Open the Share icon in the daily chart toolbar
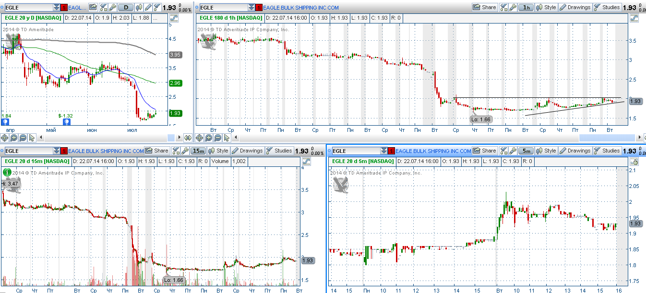This screenshot has width=646, height=293. 93,7
